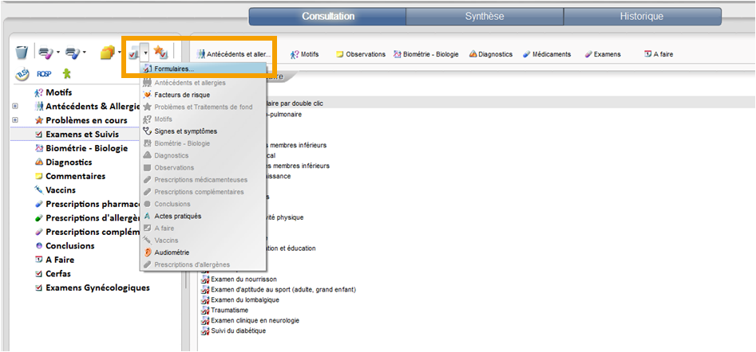The image size is (756, 352).
Task: Select Examen clinique en neurologie form
Action: [x=250, y=321]
